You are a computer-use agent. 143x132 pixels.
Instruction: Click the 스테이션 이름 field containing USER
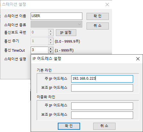pyautogui.click(x=56, y=16)
